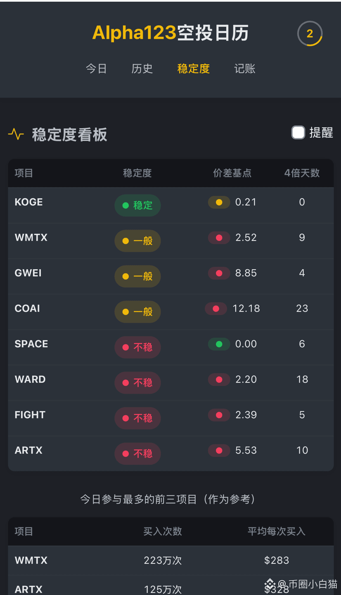Click the green 稳定 badge for KOGE
341x595 pixels.
point(137,205)
